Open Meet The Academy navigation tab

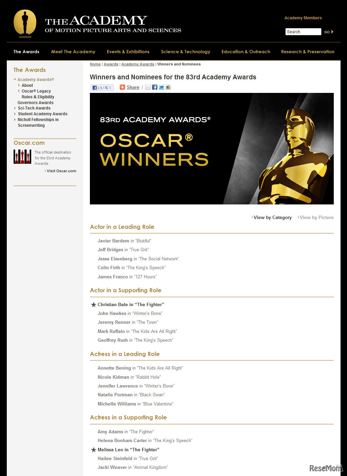[73, 52]
